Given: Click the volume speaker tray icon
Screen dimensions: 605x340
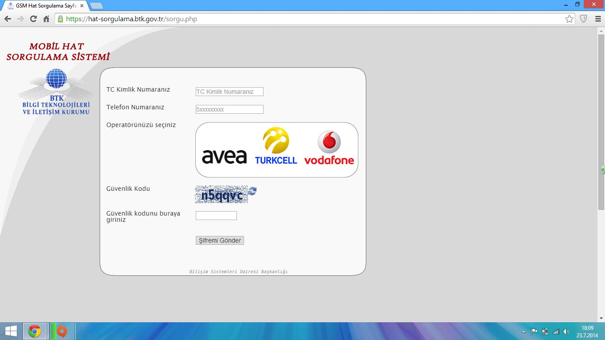Looking at the screenshot, I should [x=566, y=331].
